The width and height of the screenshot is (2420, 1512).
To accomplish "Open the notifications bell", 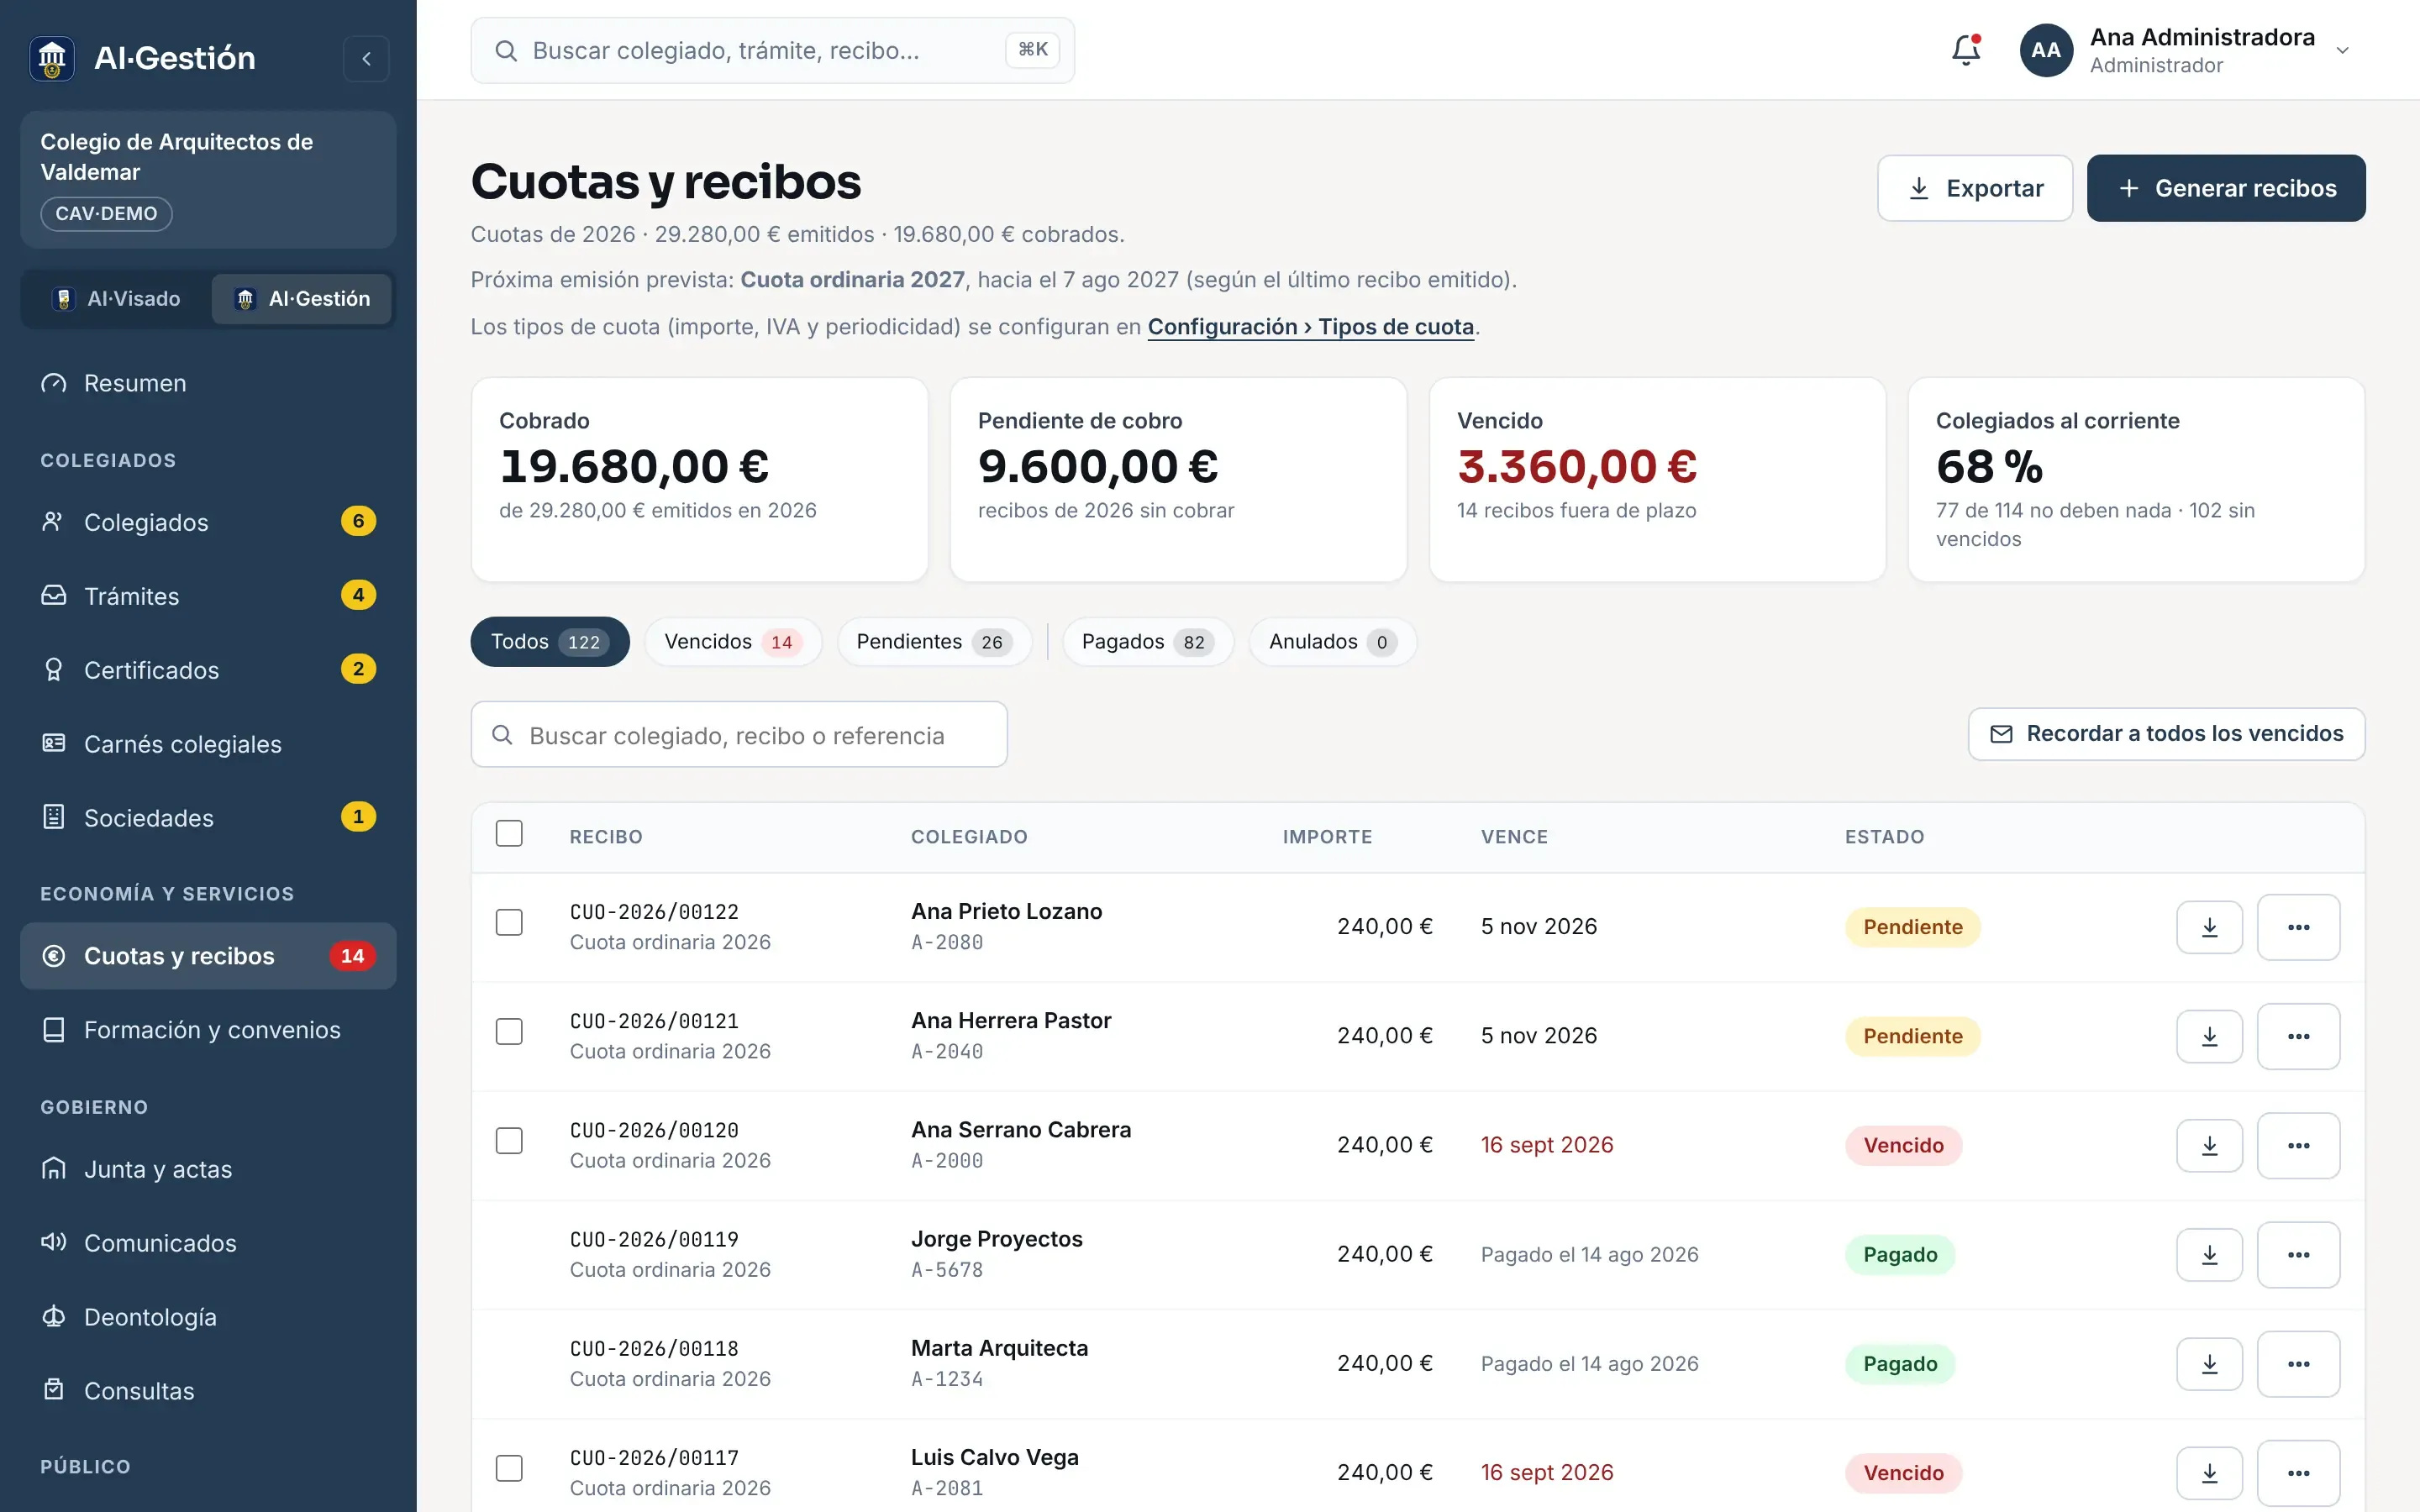I will pyautogui.click(x=1966, y=50).
